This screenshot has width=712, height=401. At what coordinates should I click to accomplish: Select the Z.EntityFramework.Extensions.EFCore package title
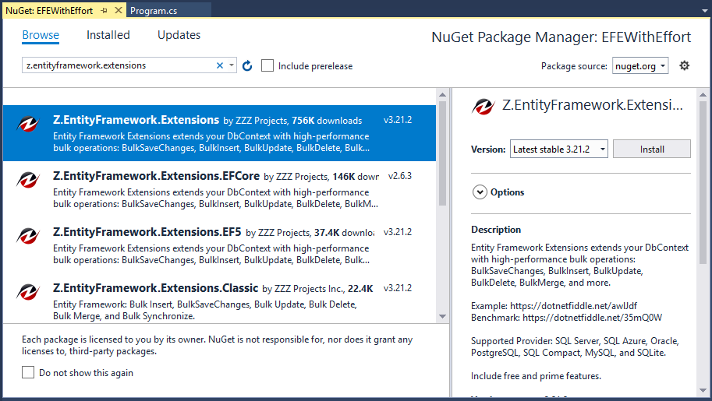[x=156, y=176]
